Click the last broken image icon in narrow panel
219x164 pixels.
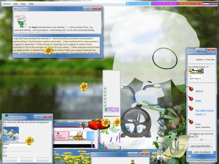105,105
